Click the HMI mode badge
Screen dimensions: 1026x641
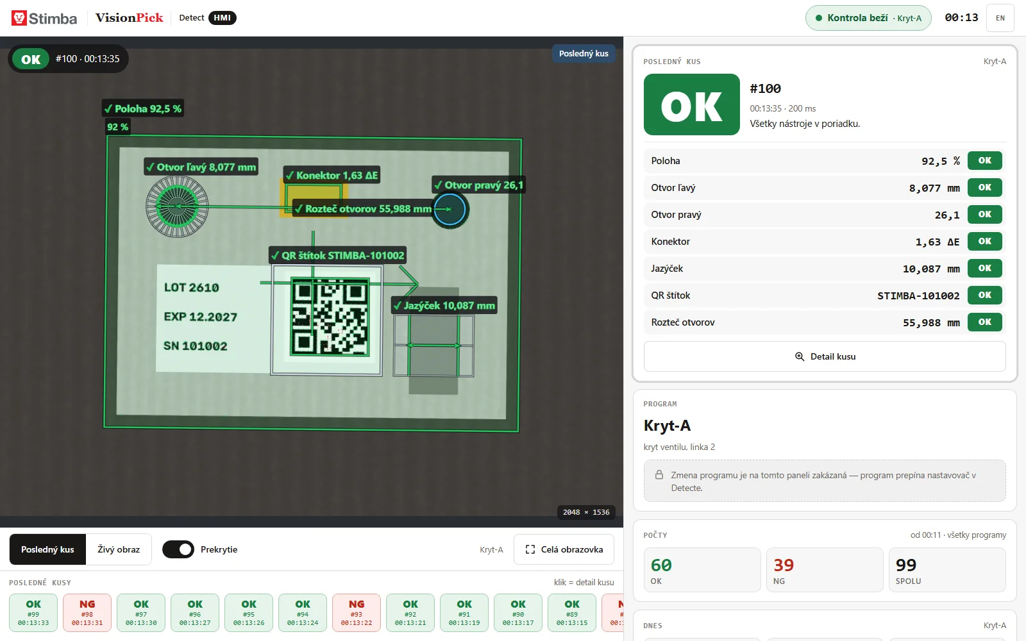(223, 18)
